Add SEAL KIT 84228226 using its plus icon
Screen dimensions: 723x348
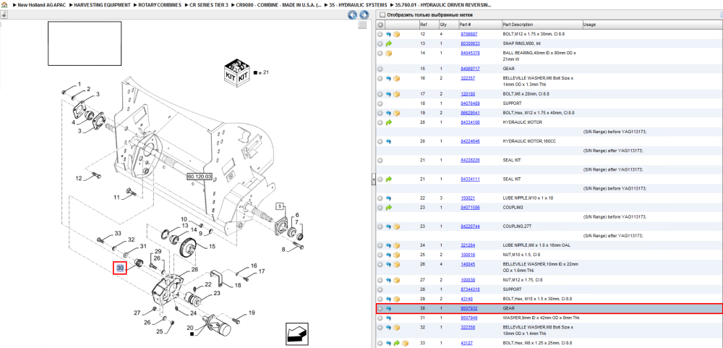pos(380,160)
